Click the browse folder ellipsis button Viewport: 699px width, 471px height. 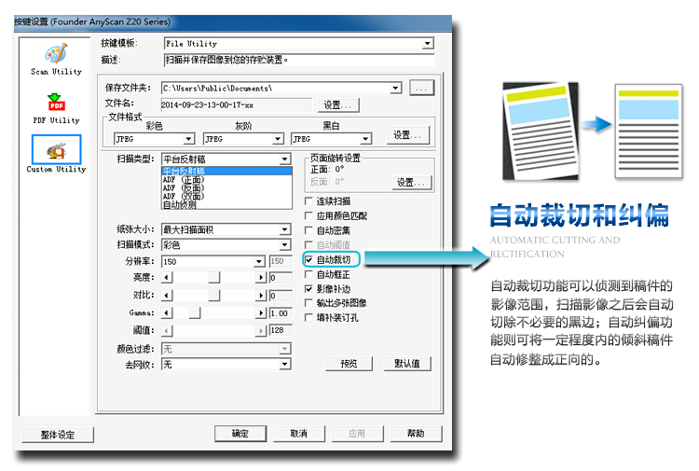pos(422,88)
